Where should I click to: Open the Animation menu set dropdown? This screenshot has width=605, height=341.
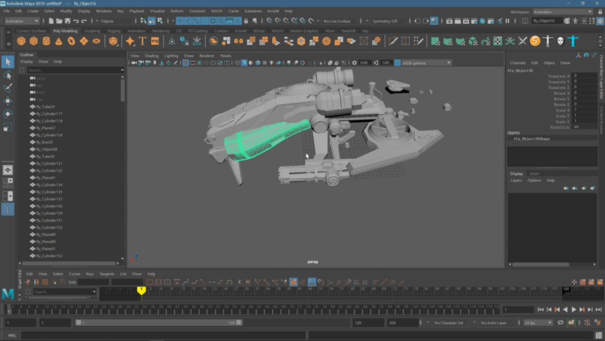22,21
